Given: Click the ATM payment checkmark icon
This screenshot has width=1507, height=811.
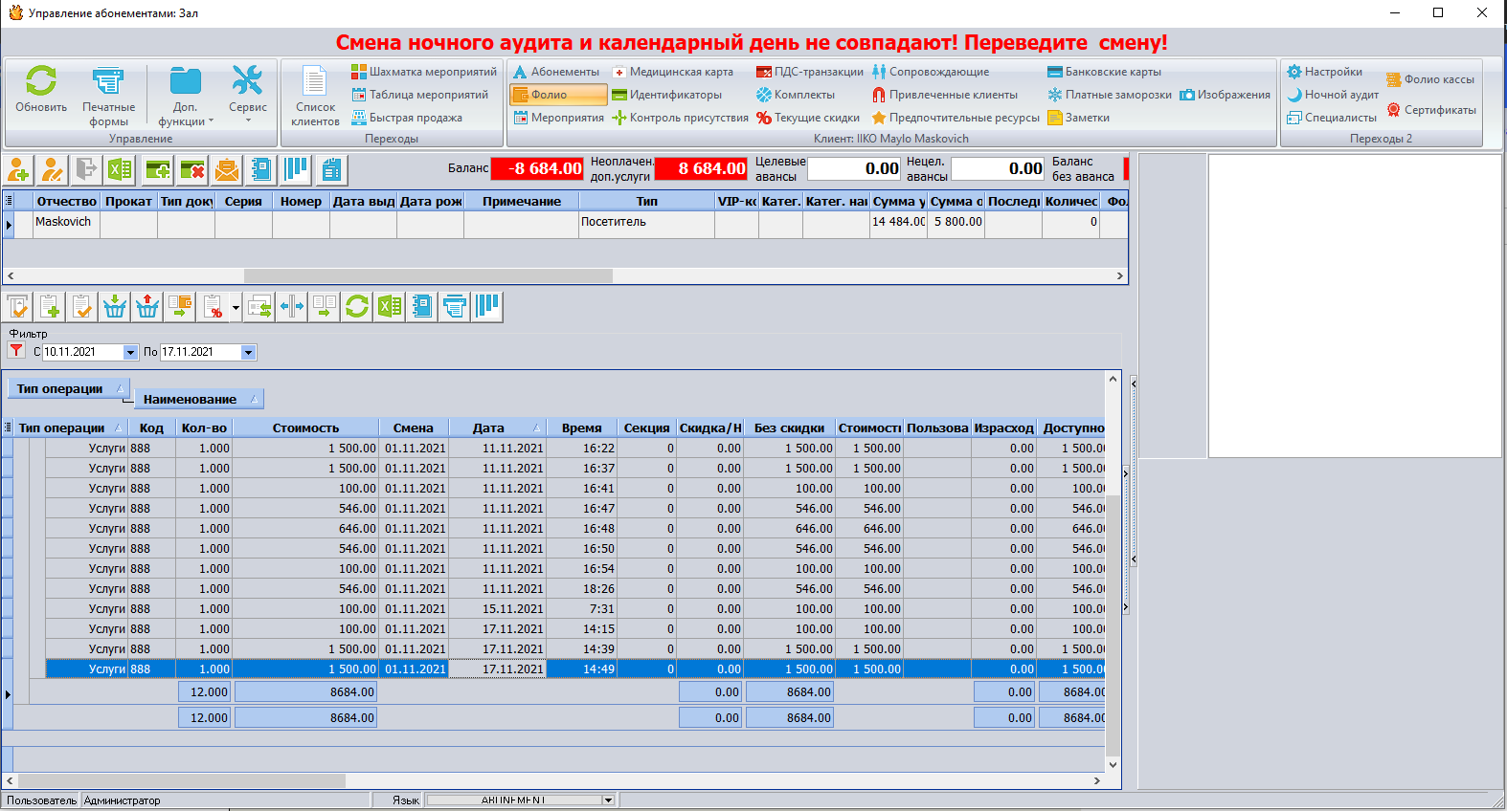Looking at the screenshot, I should pyautogui.click(x=18, y=307).
